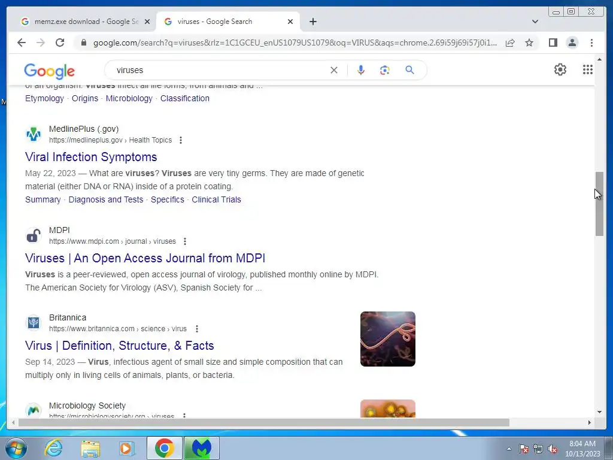
Task: Open the taskbar clock and date
Action: (582, 449)
